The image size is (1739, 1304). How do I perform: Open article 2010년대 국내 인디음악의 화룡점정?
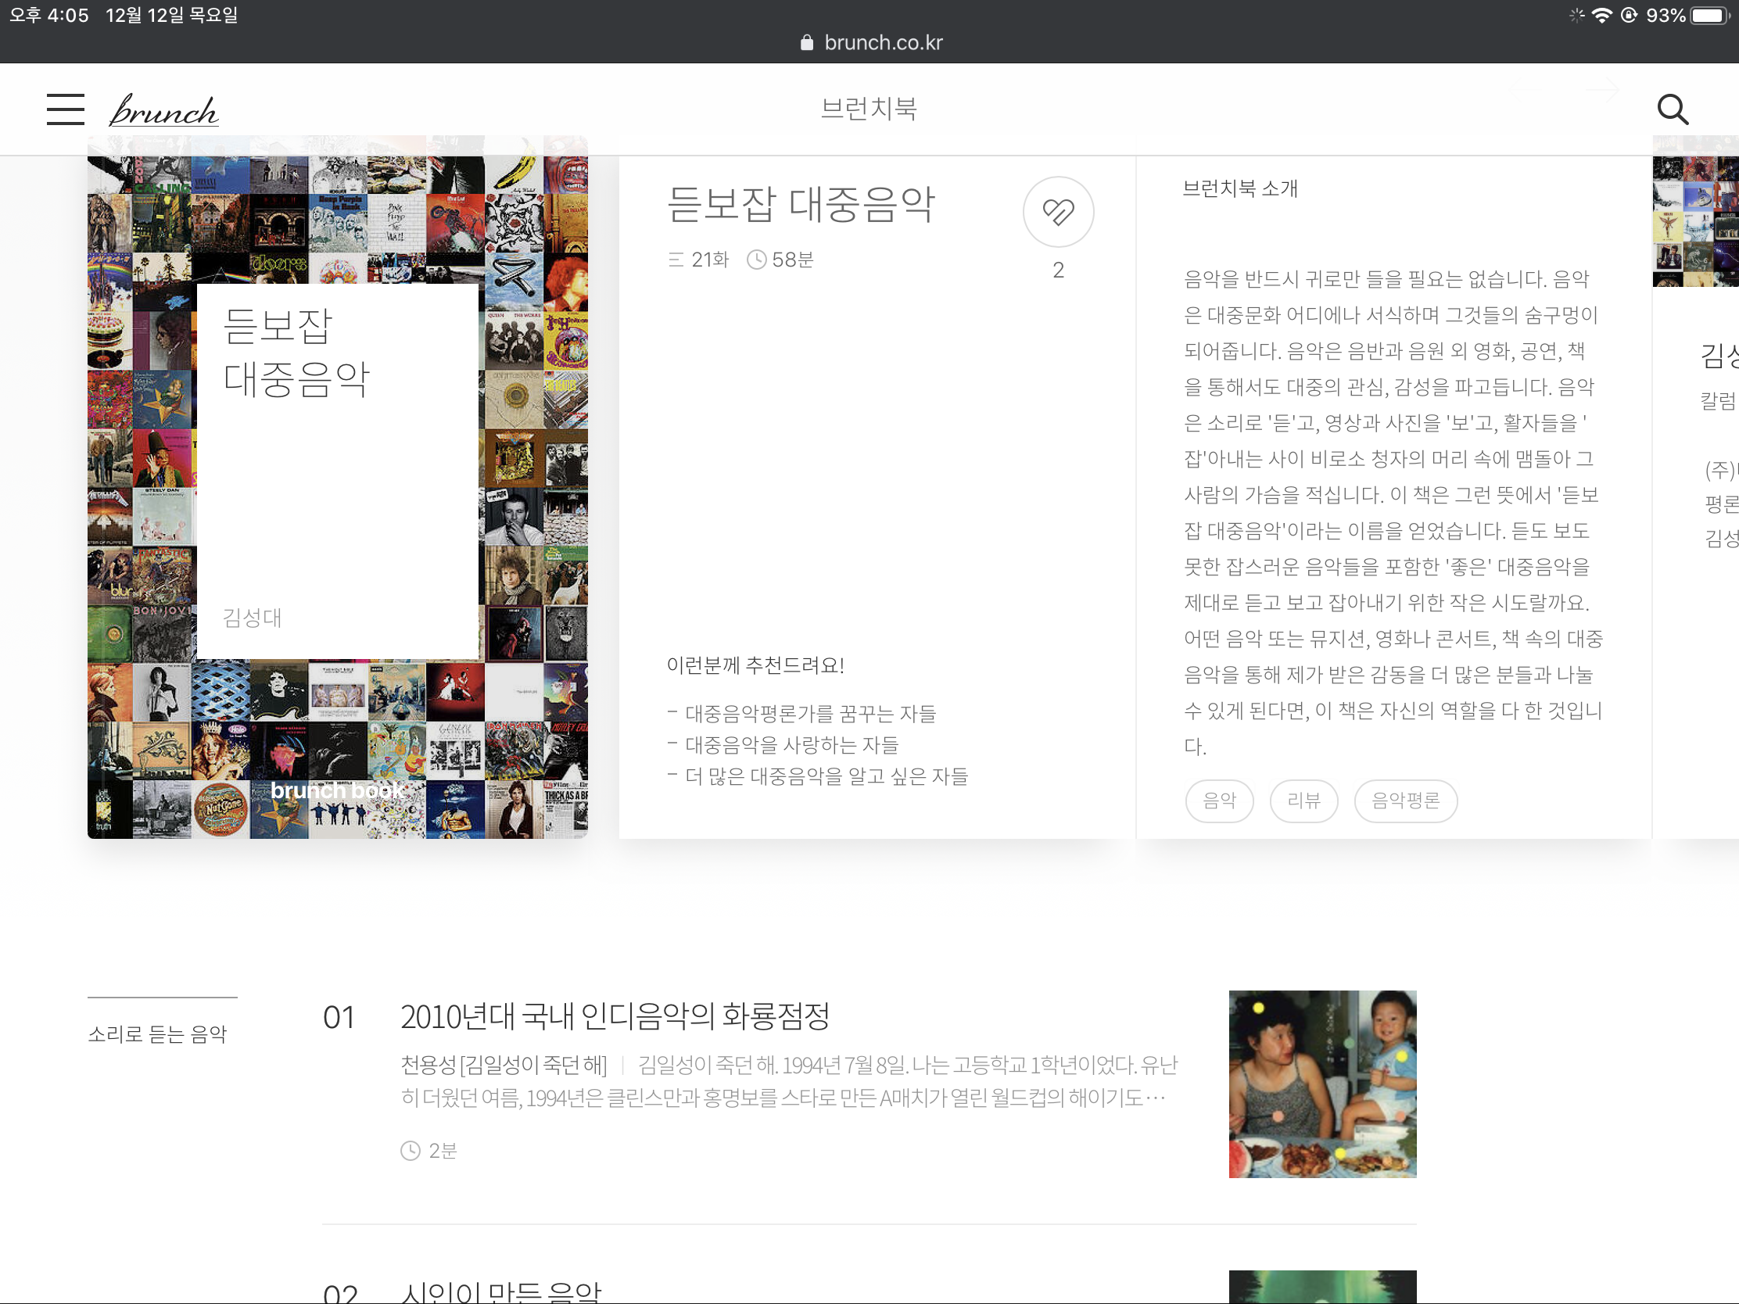point(615,1016)
